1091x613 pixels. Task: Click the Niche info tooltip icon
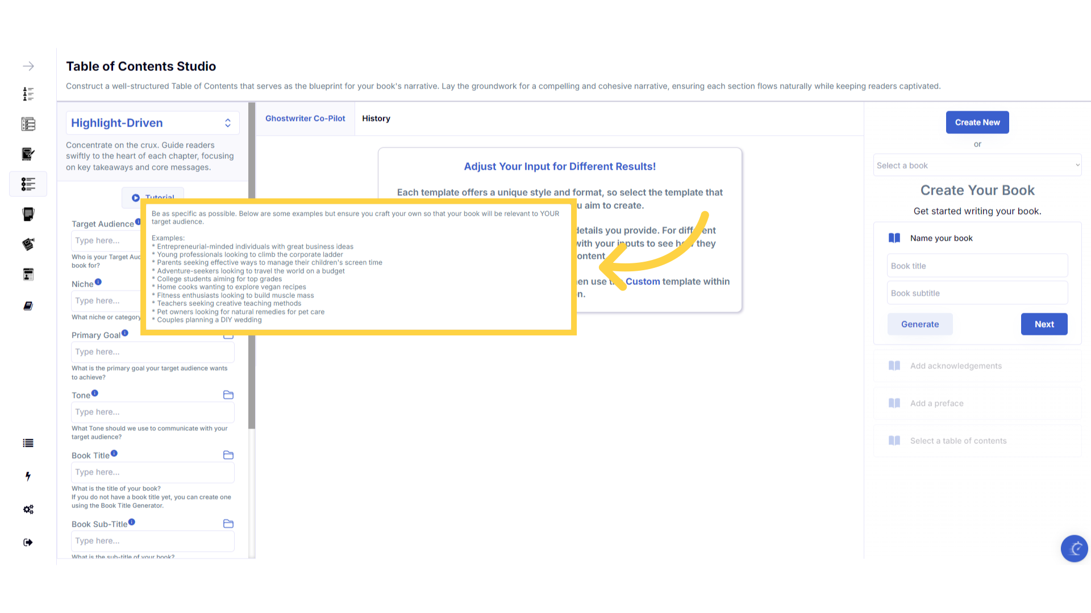(98, 282)
